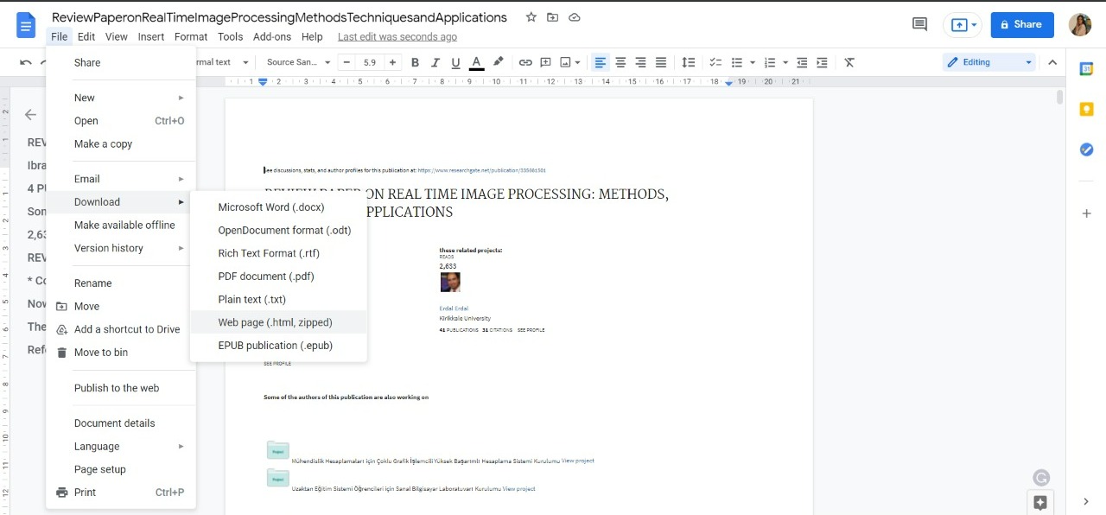Open Google Tasks side panel
The width and height of the screenshot is (1106, 515).
tap(1087, 149)
